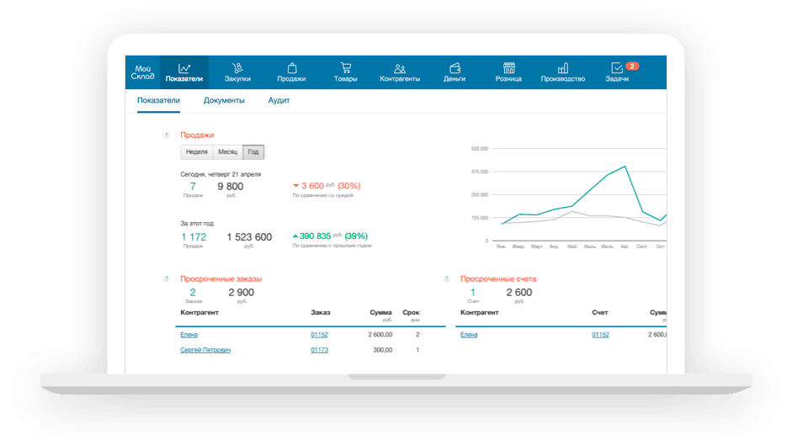
Task: Click the sales chart teal line peak
Action: (625, 167)
